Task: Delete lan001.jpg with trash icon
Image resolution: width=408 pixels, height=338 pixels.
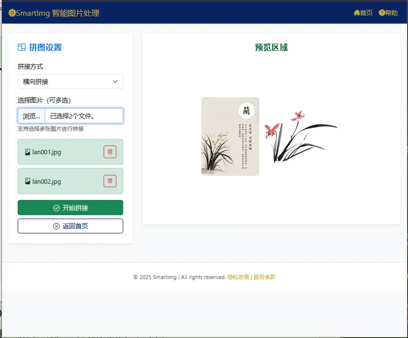Action: pos(110,152)
